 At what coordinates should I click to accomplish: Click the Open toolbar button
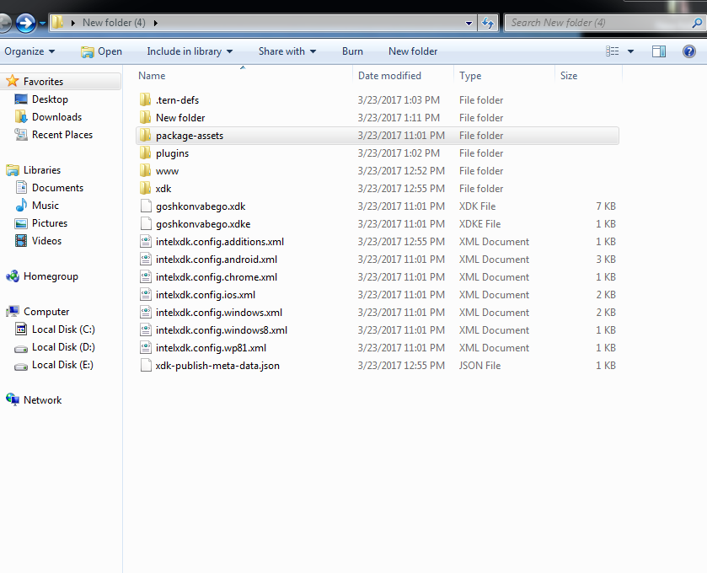101,51
